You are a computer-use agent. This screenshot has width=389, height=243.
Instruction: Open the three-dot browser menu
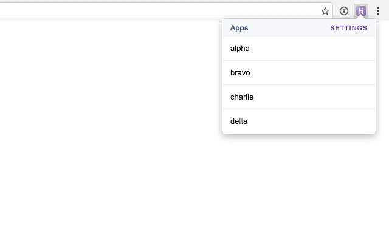[x=378, y=11]
